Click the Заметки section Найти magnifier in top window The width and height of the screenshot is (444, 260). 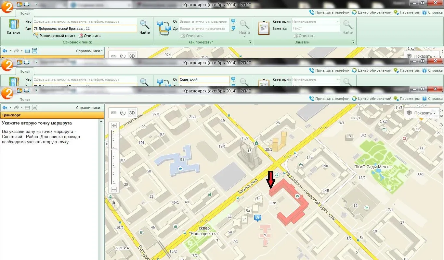348,27
